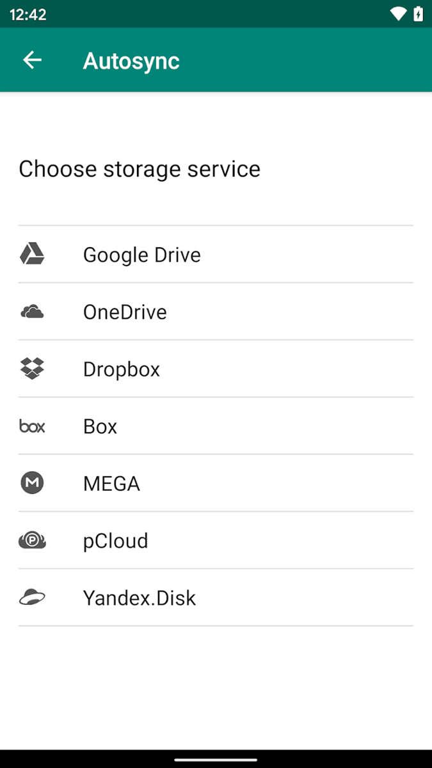Tap the bottom navigation home pill

pos(216,759)
